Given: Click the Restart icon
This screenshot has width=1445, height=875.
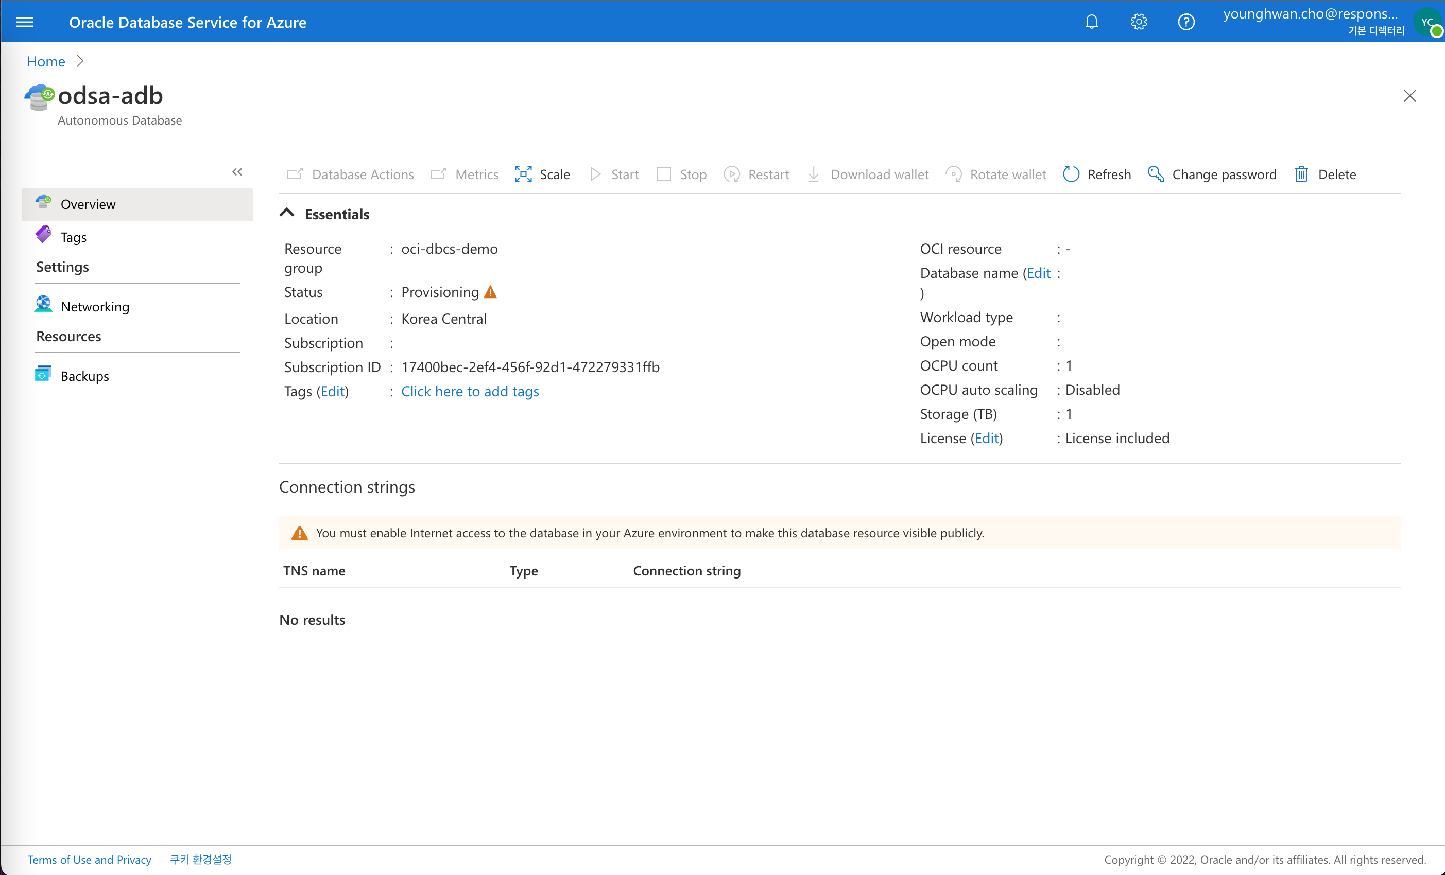Looking at the screenshot, I should [731, 174].
